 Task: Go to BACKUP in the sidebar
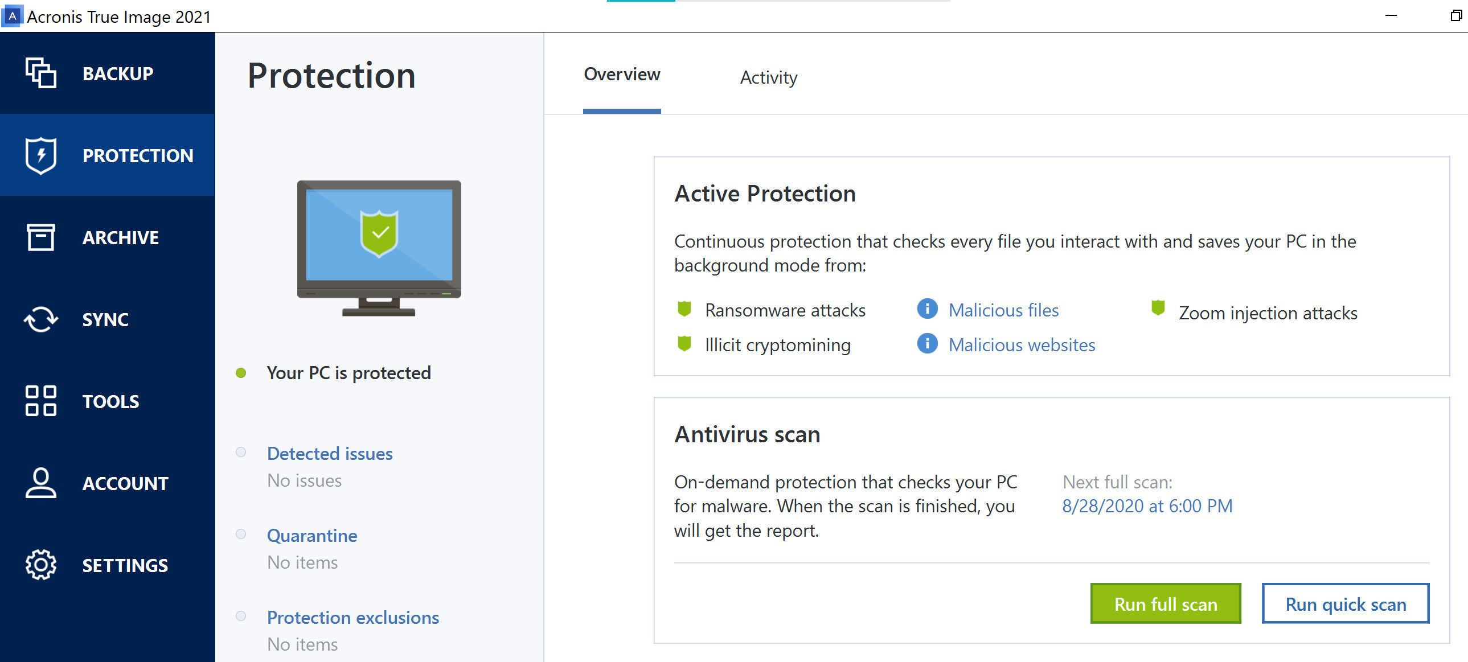click(x=118, y=73)
